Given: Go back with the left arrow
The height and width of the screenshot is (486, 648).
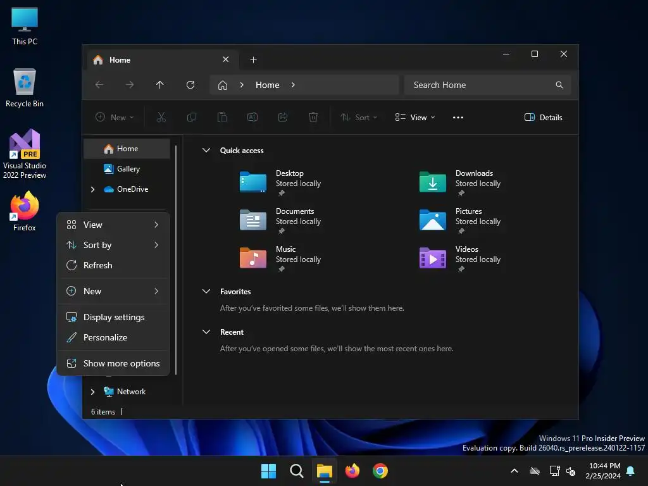Looking at the screenshot, I should click(99, 85).
